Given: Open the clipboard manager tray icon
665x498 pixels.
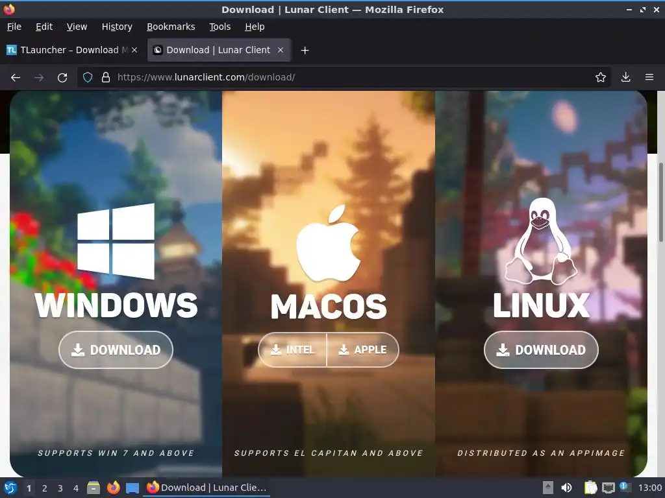Looking at the screenshot, I should click(590, 488).
